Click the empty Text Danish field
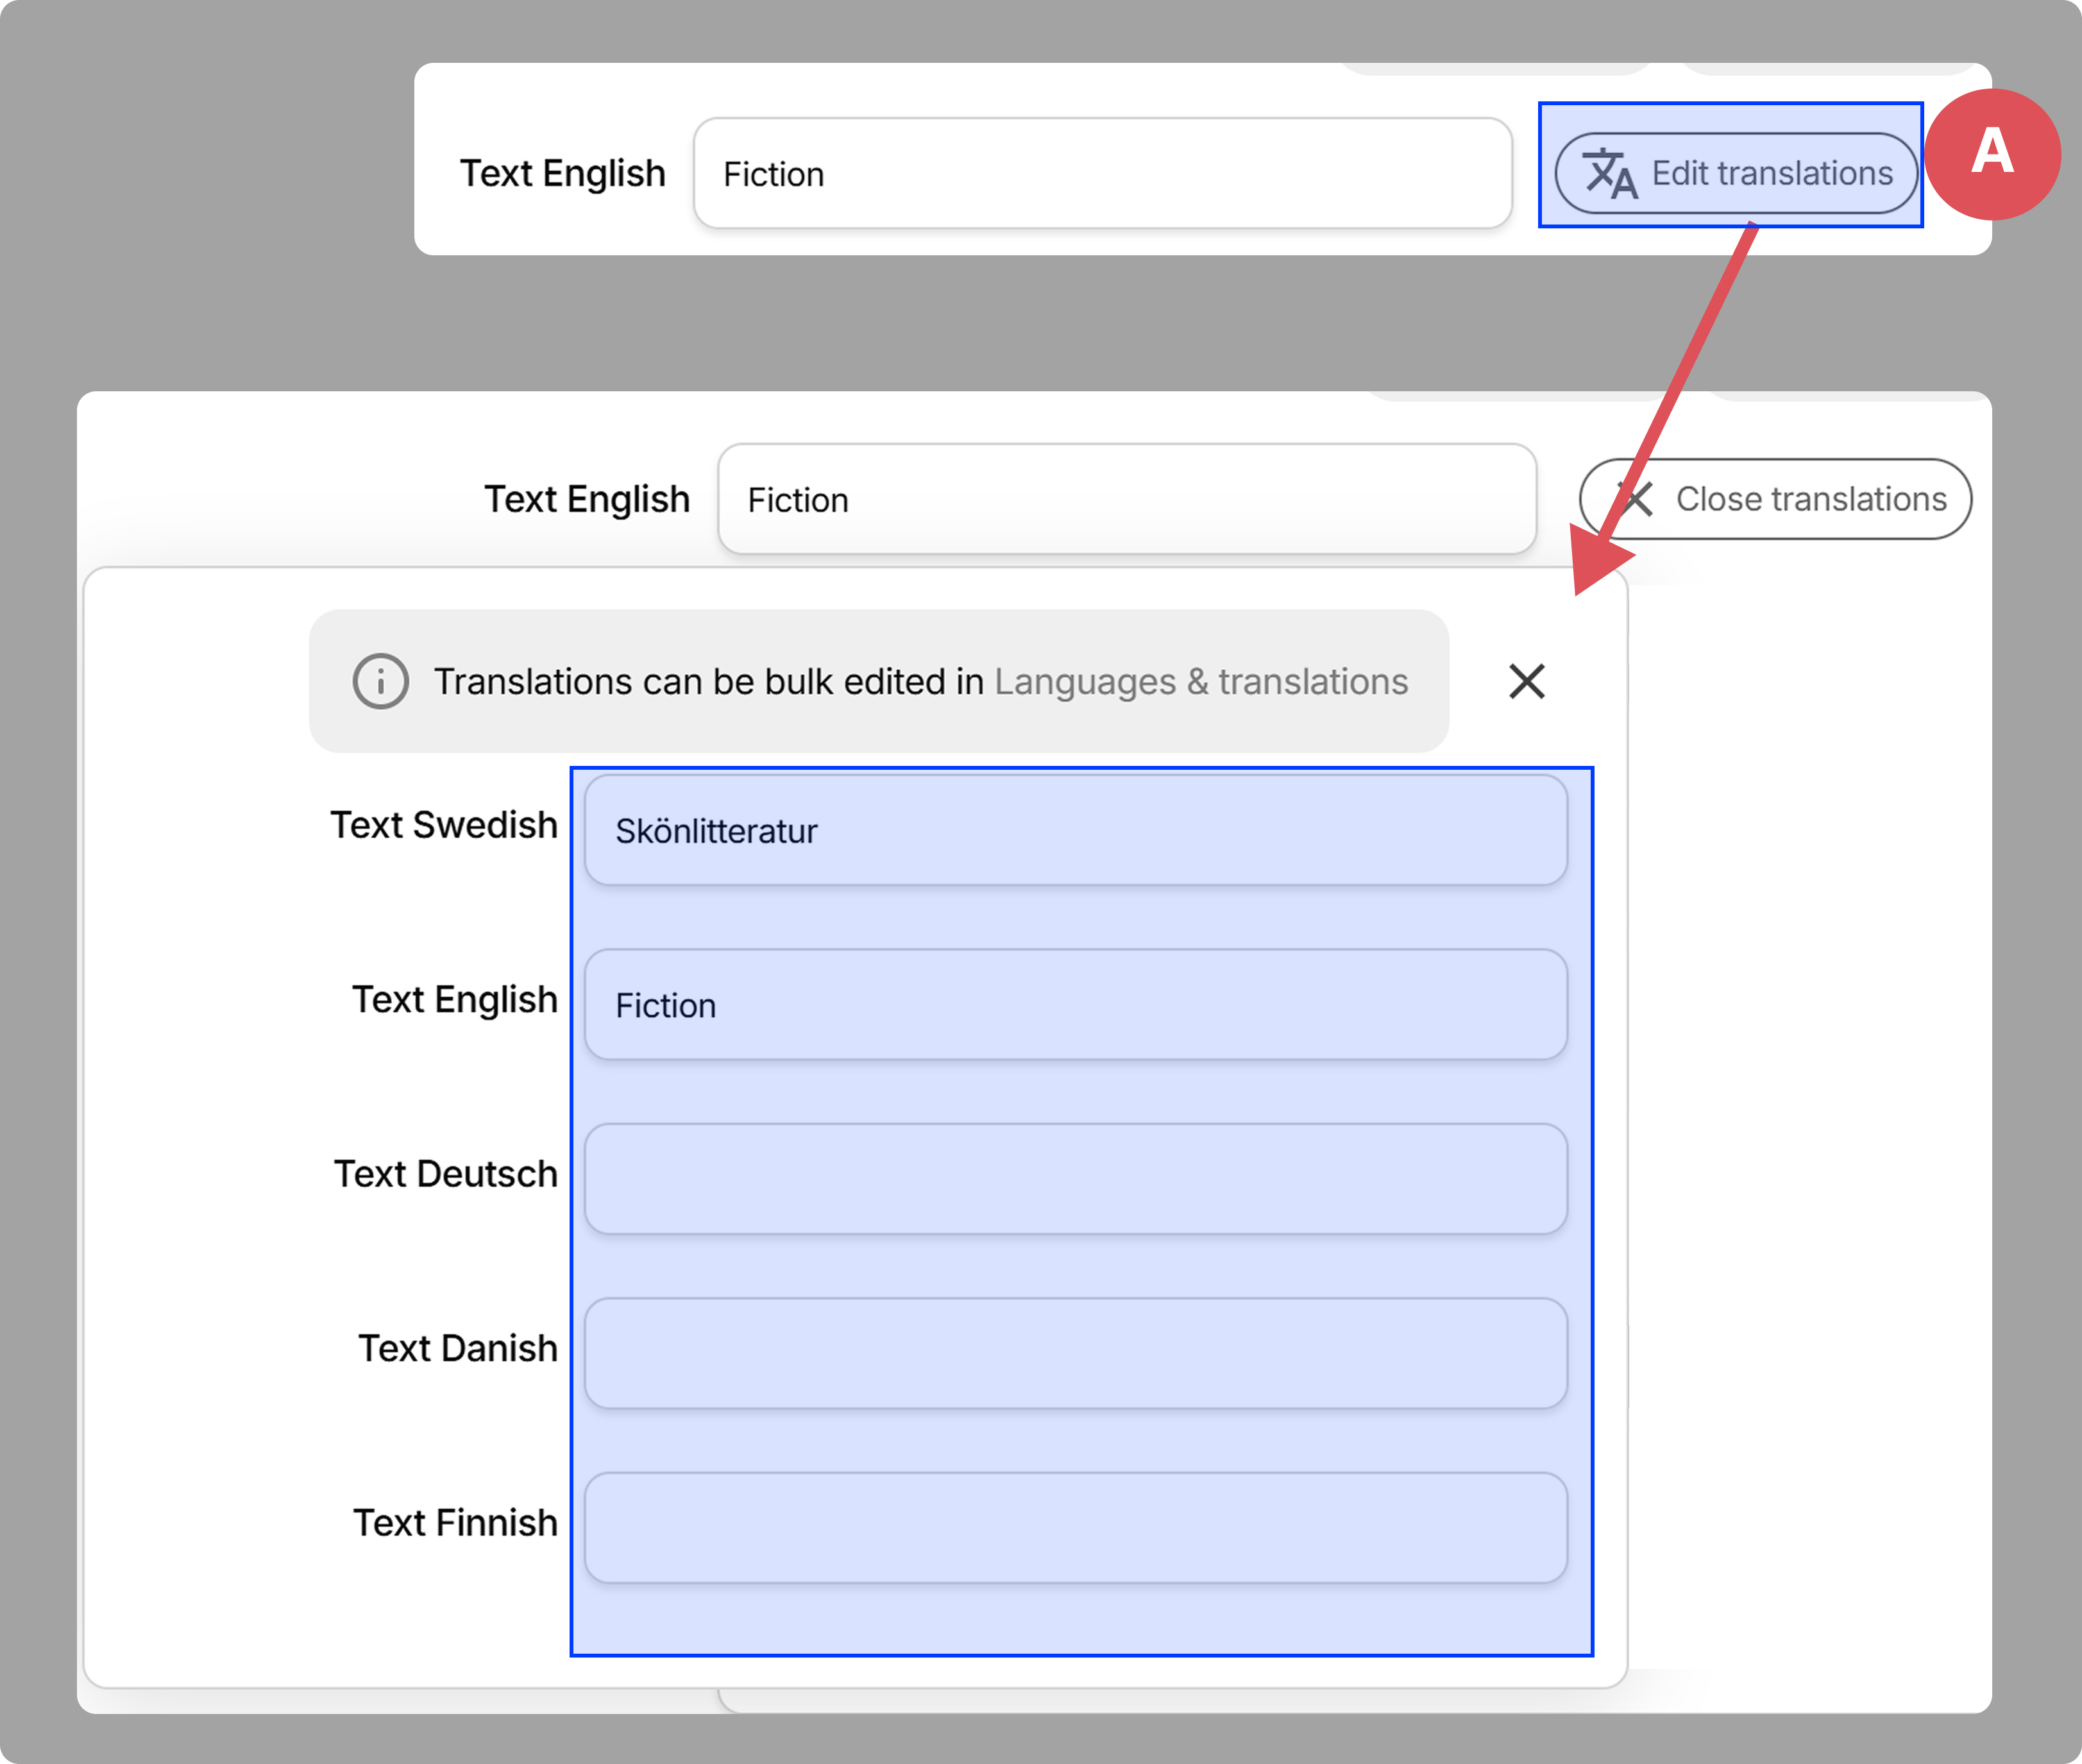Screen dimensions: 2082x1764 pyautogui.click(x=1073, y=1352)
